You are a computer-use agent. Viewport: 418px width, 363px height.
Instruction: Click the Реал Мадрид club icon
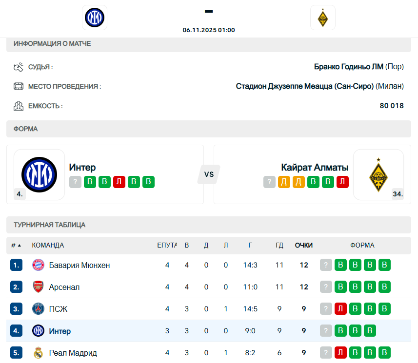click(x=38, y=353)
